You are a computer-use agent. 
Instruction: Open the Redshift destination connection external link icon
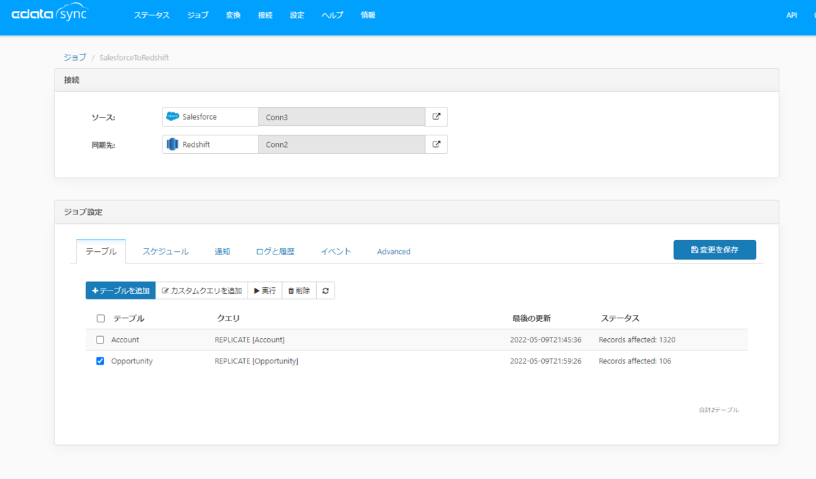(437, 144)
